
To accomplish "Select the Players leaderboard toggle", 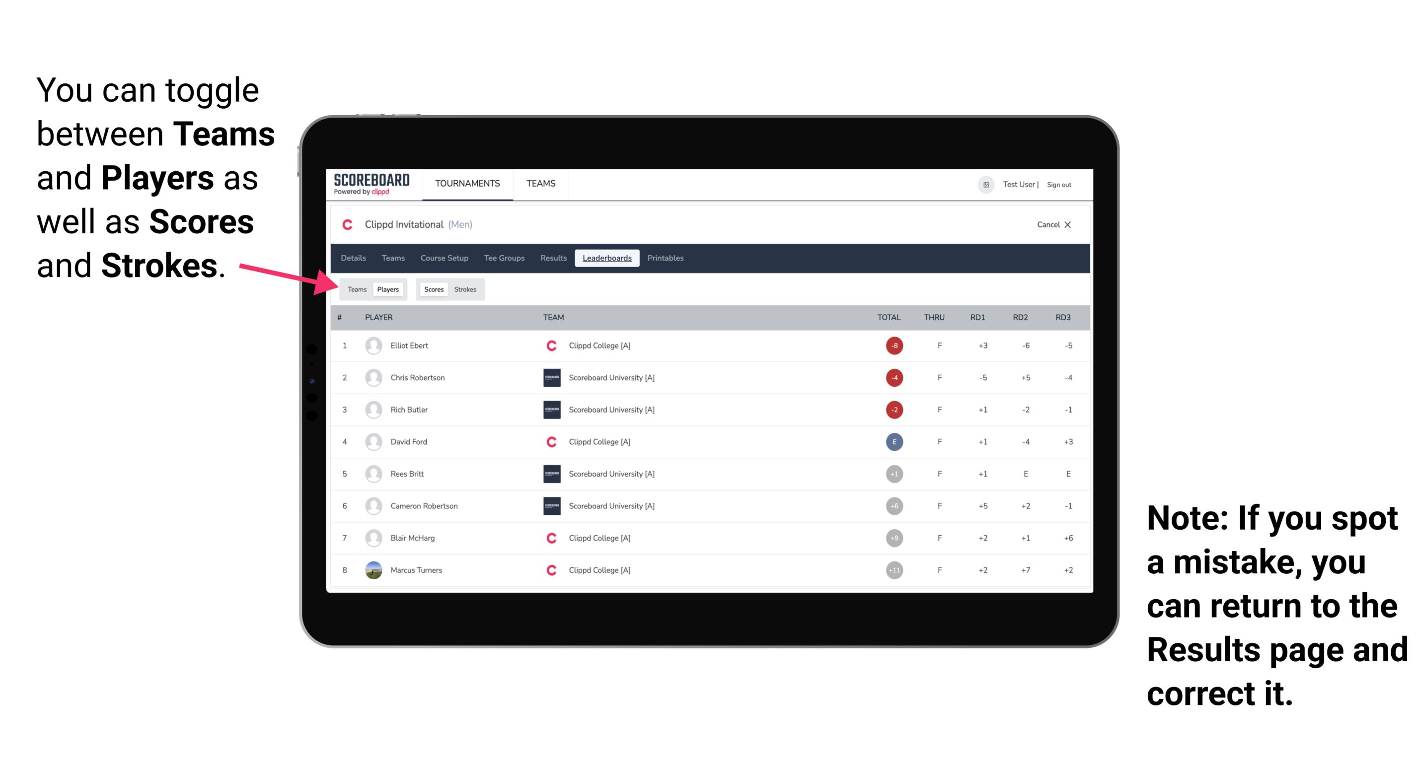I will tap(388, 289).
